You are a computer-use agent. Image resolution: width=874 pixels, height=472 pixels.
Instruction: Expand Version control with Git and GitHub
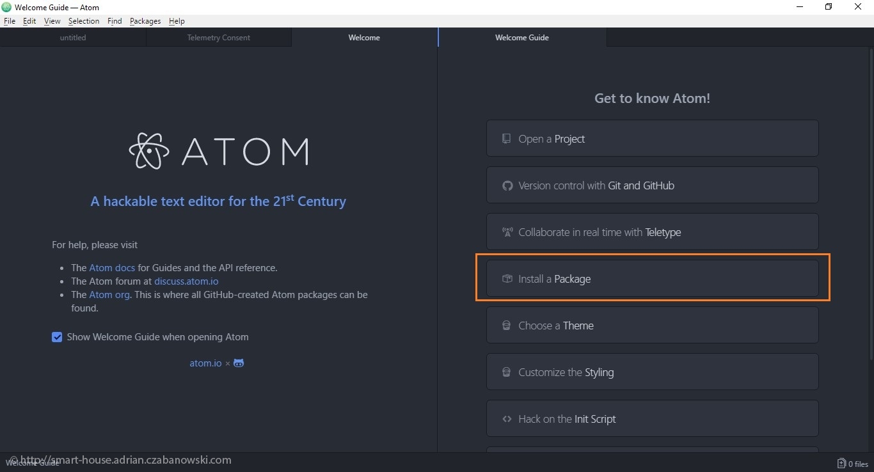[652, 185]
